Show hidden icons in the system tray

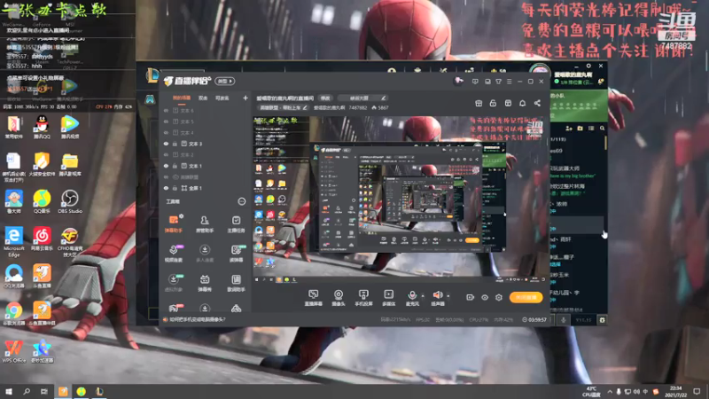[x=610, y=391]
